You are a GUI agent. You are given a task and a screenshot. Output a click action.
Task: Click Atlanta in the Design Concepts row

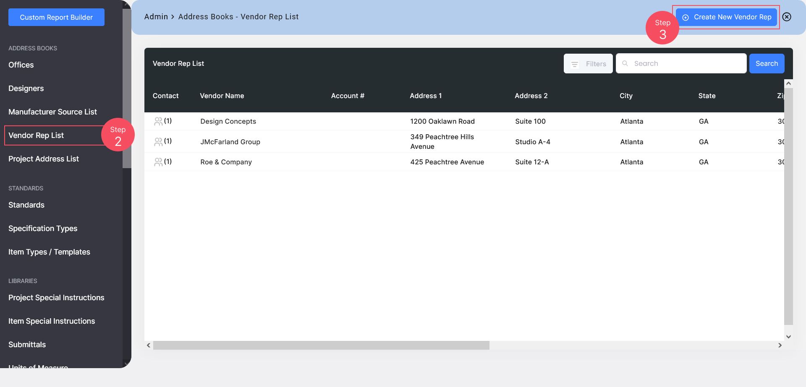[x=632, y=121]
